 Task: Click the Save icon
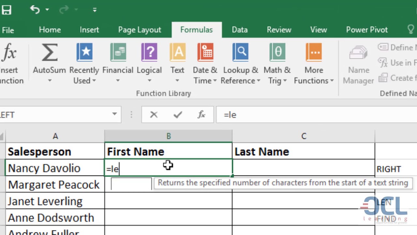coord(7,10)
